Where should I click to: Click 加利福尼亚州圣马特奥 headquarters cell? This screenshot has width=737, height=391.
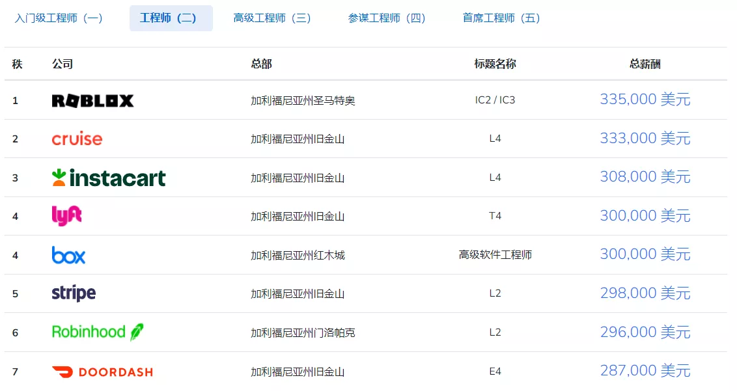[x=303, y=101]
